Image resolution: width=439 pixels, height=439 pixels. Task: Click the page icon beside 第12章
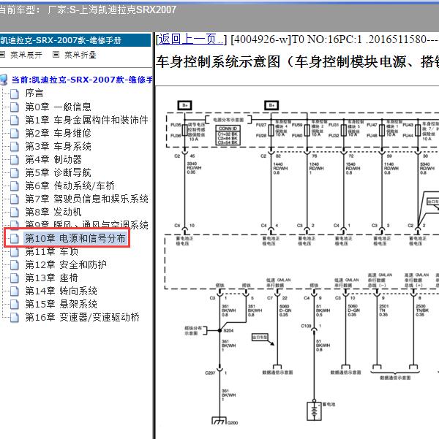pyautogui.click(x=15, y=265)
